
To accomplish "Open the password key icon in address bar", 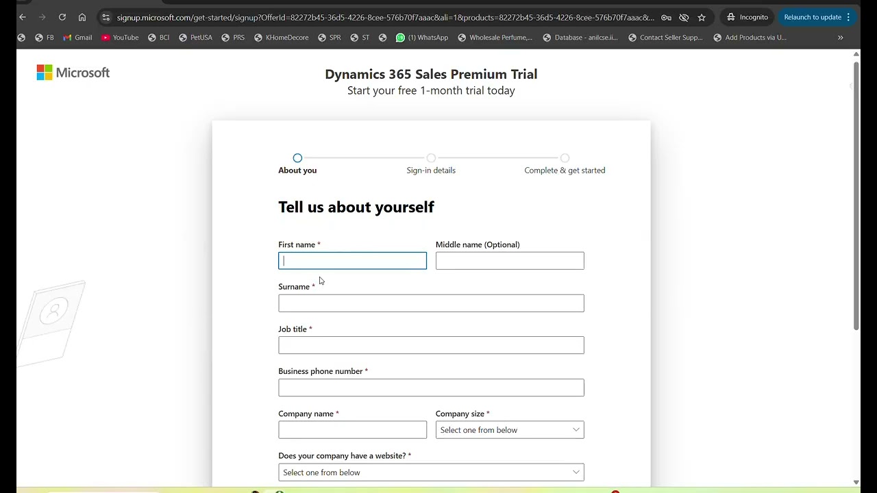I will pos(666,17).
